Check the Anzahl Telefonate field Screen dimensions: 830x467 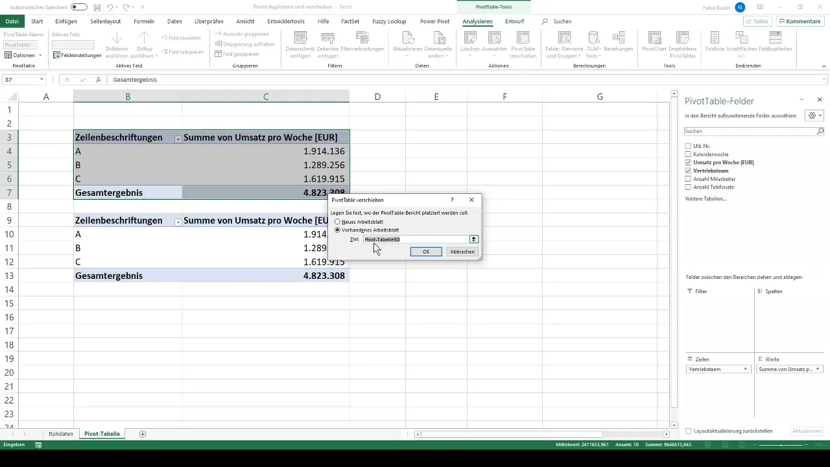(689, 187)
